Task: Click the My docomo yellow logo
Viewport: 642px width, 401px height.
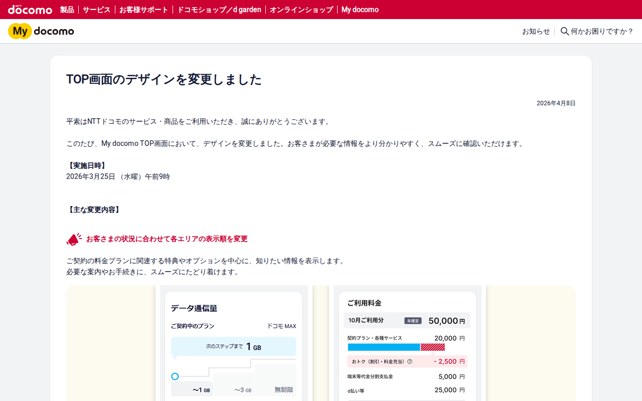Action: pyautogui.click(x=41, y=31)
